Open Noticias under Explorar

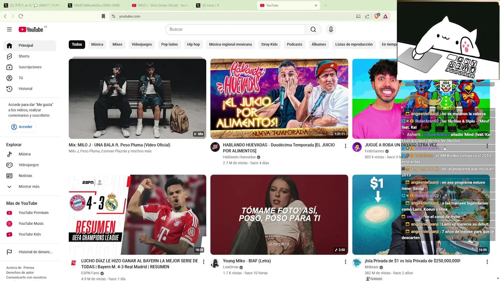(x=30, y=176)
